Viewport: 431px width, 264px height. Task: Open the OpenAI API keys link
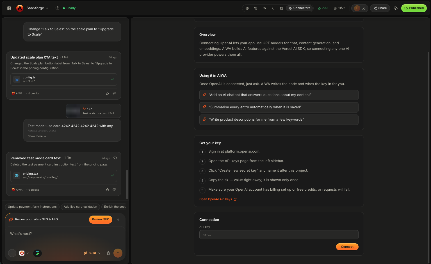pos(218,199)
